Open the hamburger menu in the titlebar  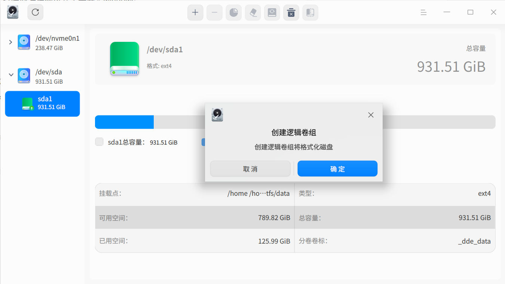(423, 12)
